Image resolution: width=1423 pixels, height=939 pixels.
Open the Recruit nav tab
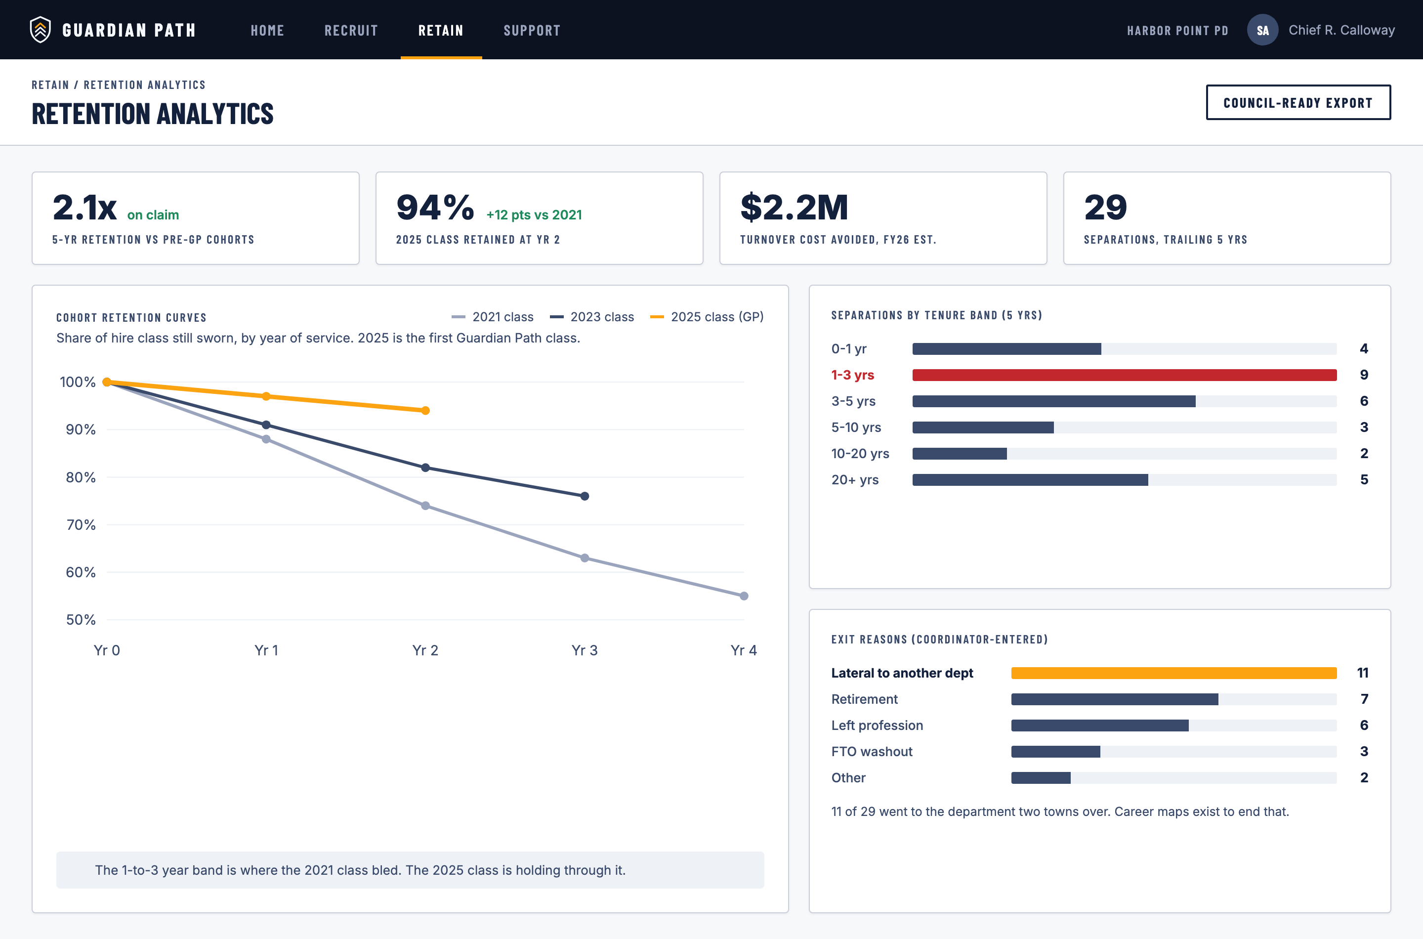coord(351,30)
